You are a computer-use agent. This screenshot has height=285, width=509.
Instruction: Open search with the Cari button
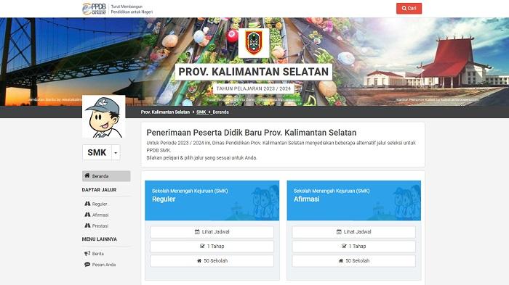click(409, 9)
